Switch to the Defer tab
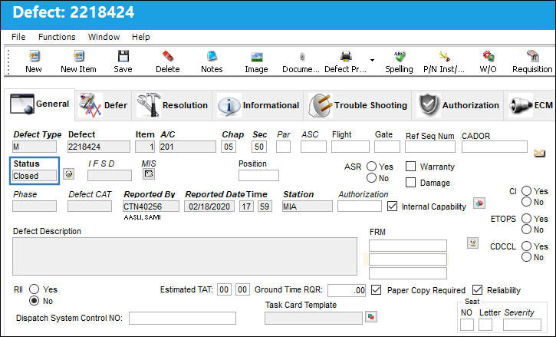The height and width of the screenshot is (337, 556). coord(104,105)
